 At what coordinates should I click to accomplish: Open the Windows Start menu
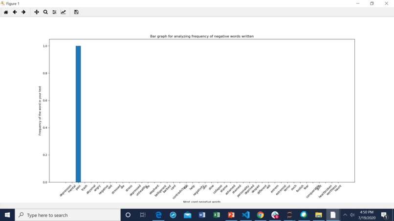tap(7, 215)
